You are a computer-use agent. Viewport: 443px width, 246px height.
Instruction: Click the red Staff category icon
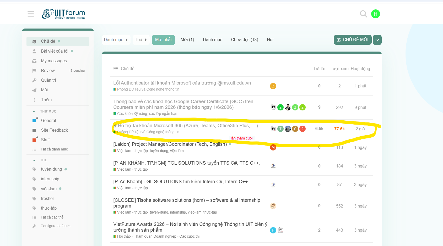click(x=34, y=140)
